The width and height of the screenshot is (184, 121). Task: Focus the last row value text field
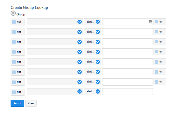tap(127, 92)
